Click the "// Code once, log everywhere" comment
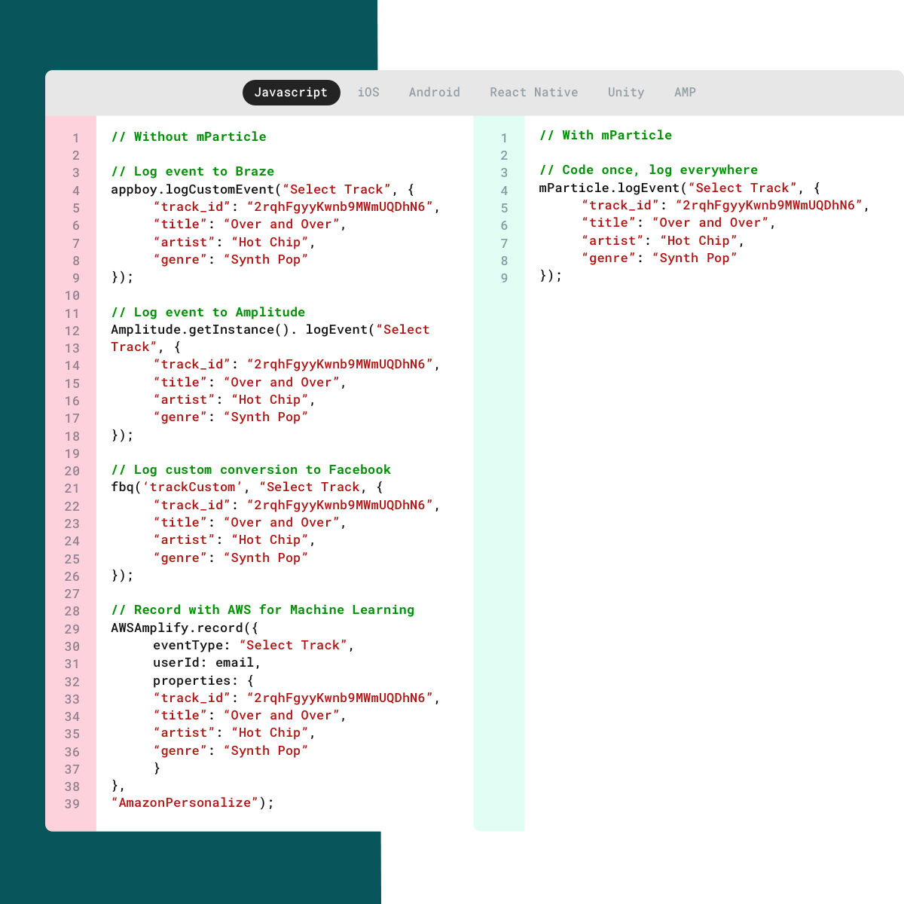 click(649, 169)
